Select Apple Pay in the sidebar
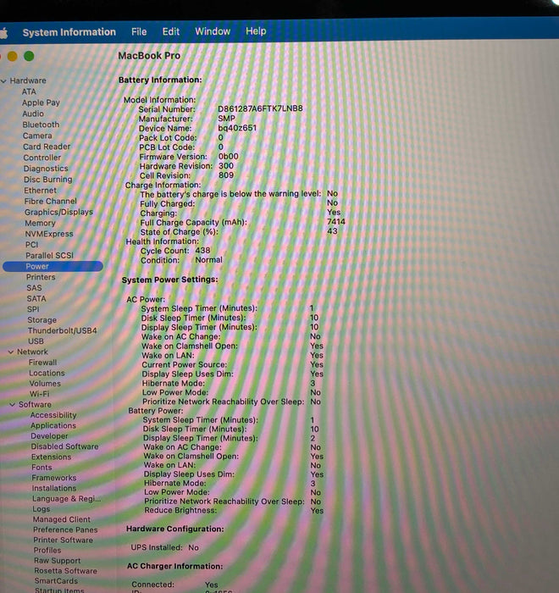This screenshot has height=593, width=559. click(41, 103)
